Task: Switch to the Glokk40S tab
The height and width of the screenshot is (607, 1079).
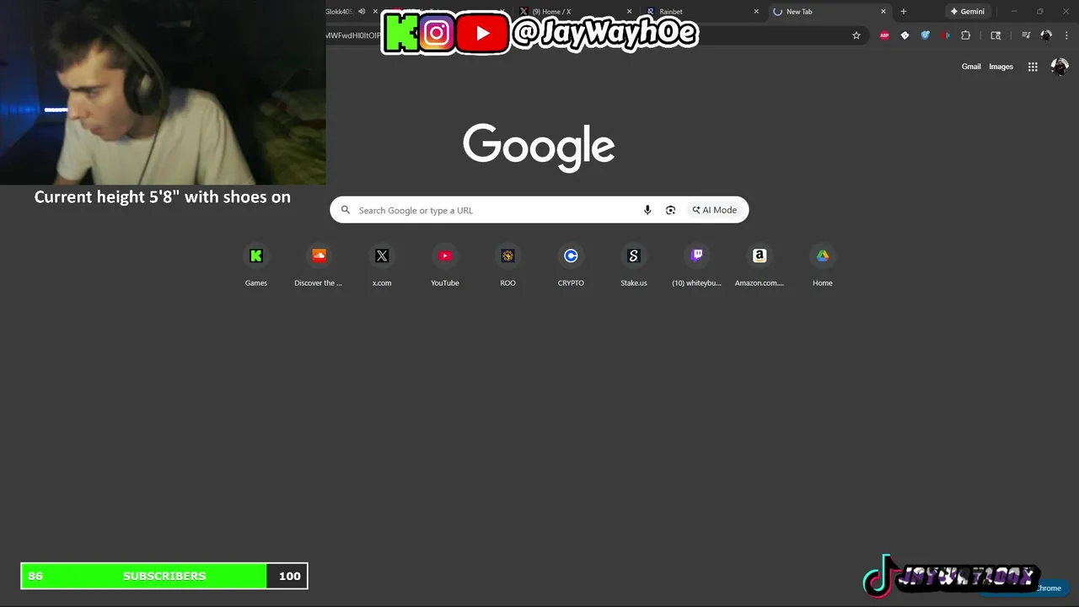Action: tap(340, 12)
